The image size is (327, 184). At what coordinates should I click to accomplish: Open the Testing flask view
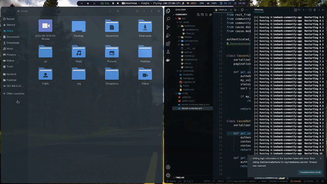(168, 52)
